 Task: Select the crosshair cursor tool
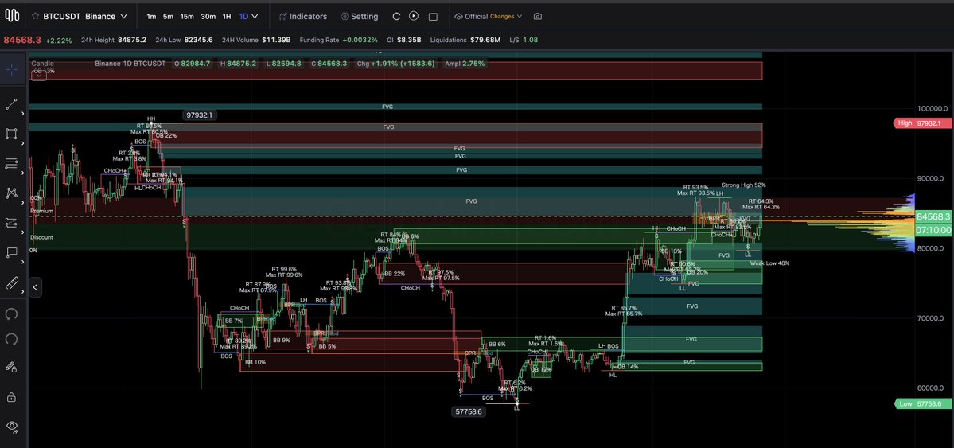coord(12,69)
